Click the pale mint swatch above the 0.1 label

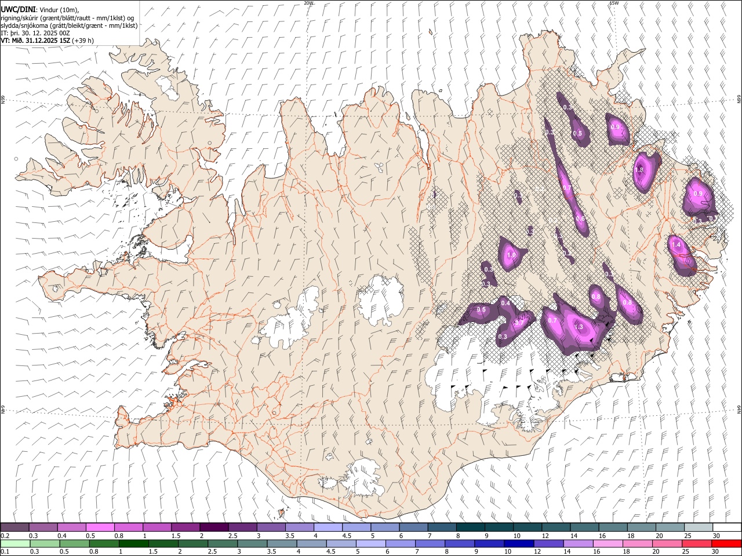tap(15, 543)
